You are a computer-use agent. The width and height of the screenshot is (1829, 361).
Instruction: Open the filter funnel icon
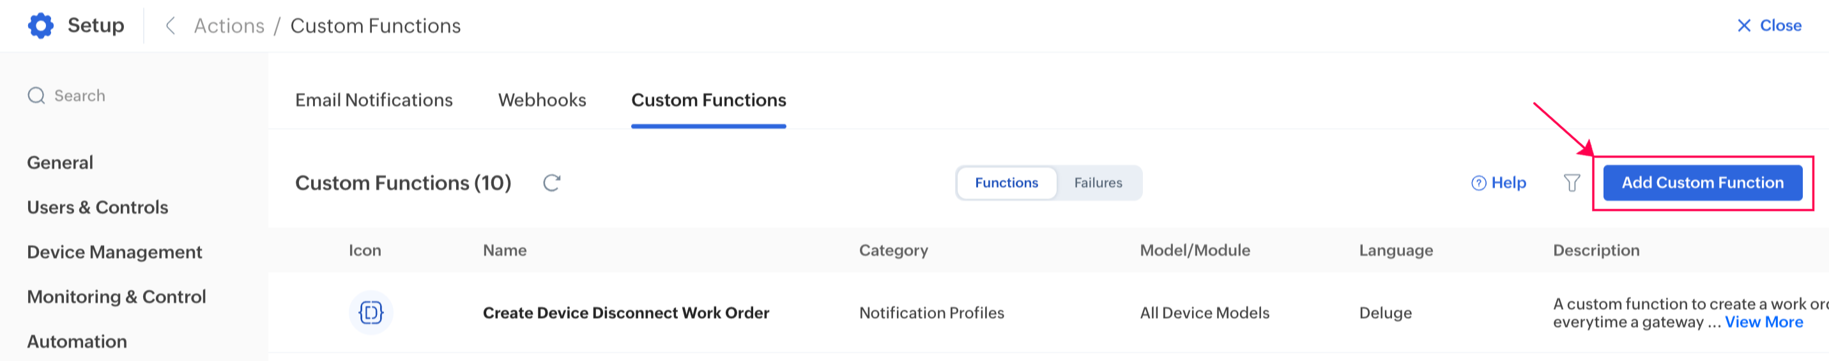(1572, 183)
